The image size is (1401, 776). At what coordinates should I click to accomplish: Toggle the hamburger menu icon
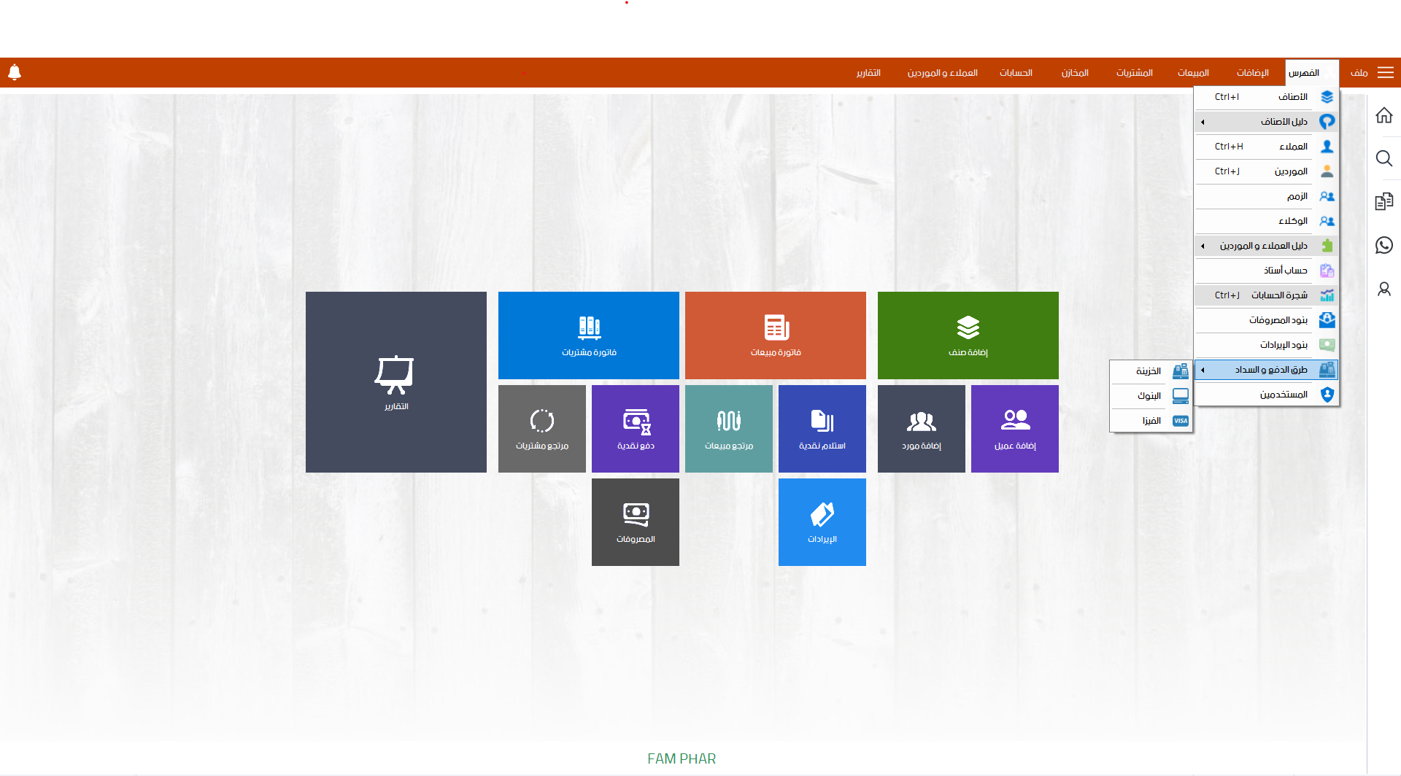[x=1385, y=72]
